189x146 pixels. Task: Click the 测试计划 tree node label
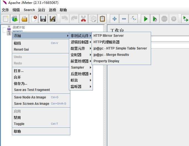pyautogui.click(x=19, y=27)
